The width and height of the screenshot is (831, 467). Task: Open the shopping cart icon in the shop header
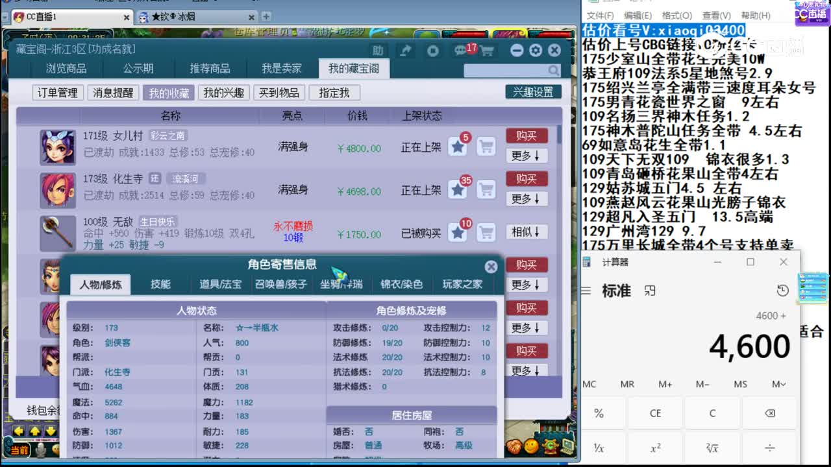point(487,51)
